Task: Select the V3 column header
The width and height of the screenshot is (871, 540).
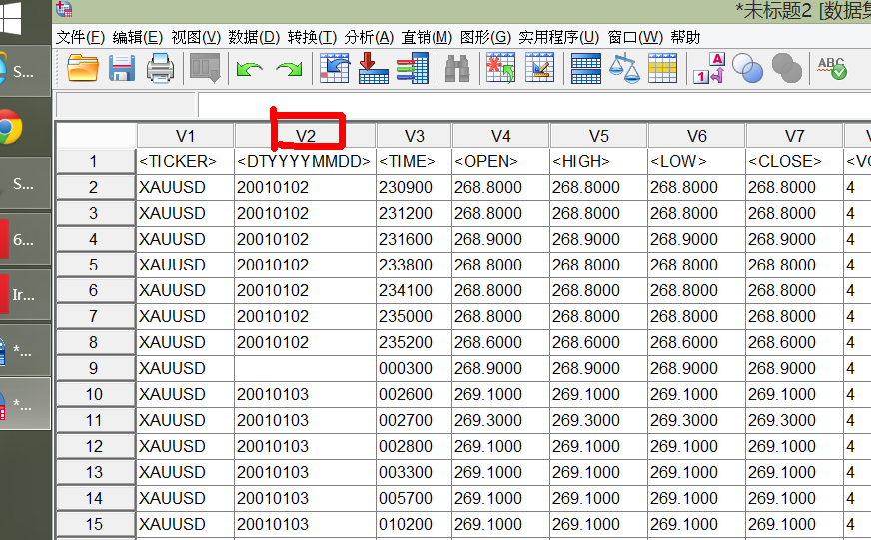Action: 415,136
